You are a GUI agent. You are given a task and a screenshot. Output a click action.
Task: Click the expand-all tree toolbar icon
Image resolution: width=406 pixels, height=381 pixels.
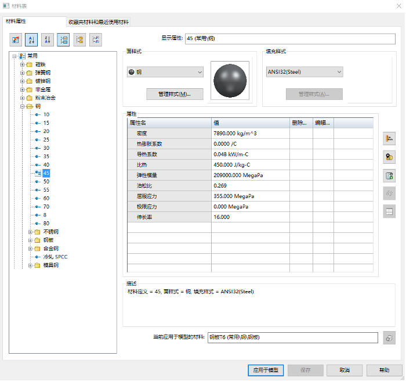pos(80,39)
